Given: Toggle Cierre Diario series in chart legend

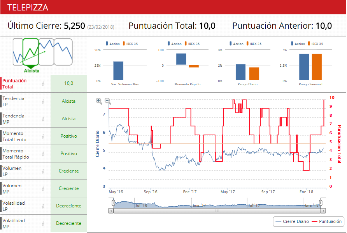Looking at the screenshot, I should [292, 221].
